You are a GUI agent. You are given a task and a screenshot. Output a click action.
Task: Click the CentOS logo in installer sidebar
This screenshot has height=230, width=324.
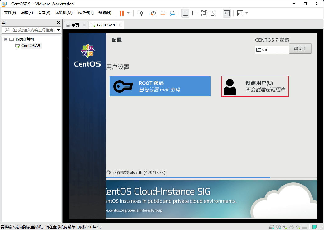point(88,55)
